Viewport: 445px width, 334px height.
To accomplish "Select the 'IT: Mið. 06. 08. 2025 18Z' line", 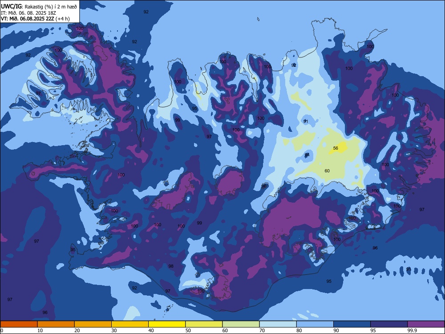I will [x=28, y=13].
